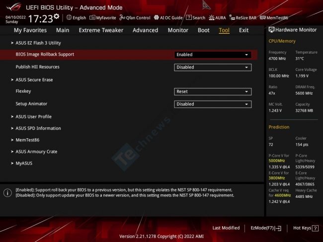Image resolution: width=323 pixels, height=242 pixels.
Task: Open the Flexkey Reset dropdown
Action: click(213, 92)
